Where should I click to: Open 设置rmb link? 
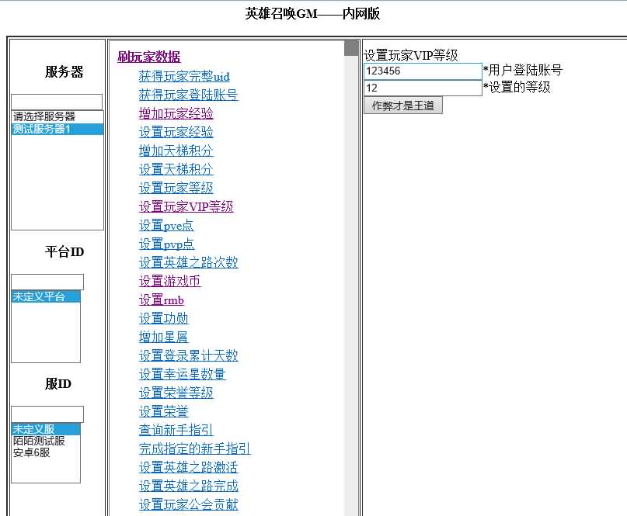coord(161,300)
